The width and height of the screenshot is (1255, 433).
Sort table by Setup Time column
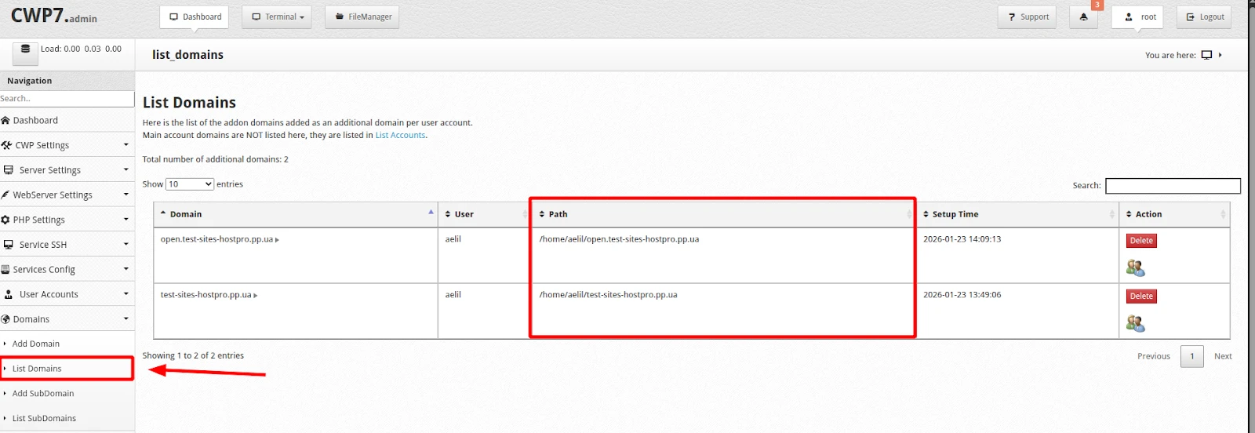955,214
